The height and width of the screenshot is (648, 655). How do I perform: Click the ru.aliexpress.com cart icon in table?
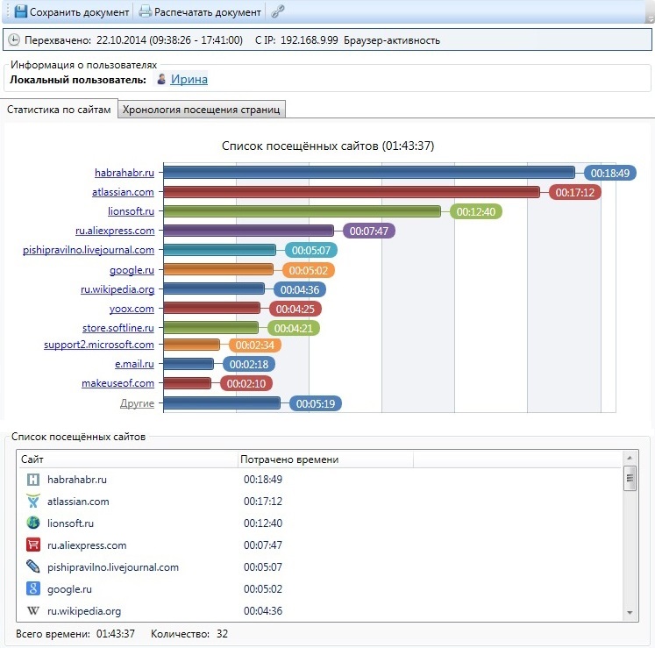pos(33,545)
